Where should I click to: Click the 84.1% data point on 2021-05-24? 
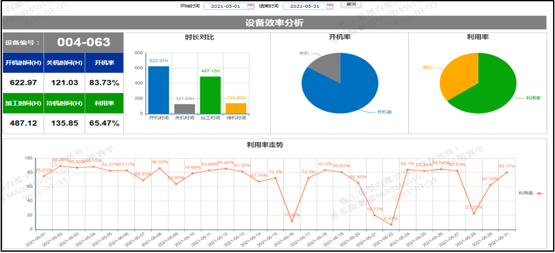pos(408,170)
